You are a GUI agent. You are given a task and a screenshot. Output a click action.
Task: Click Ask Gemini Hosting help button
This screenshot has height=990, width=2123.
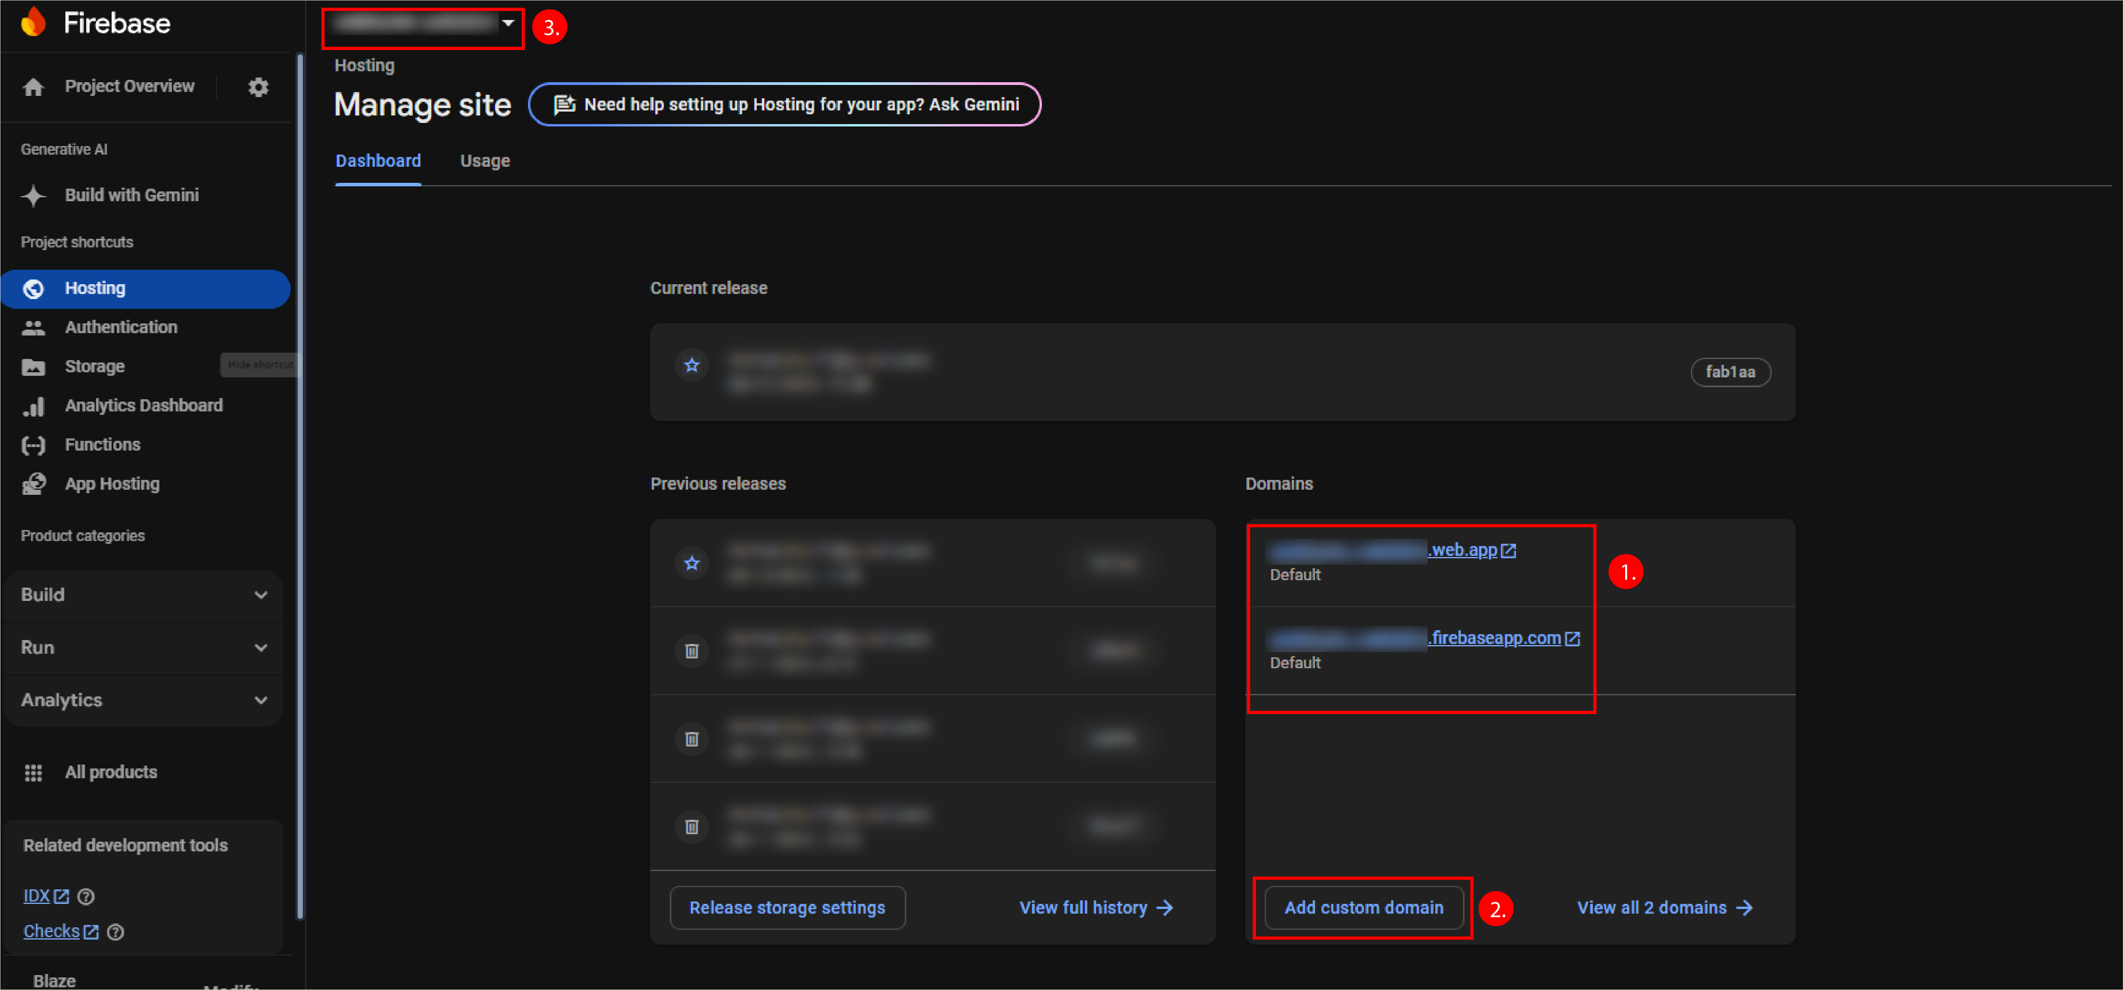coord(785,105)
